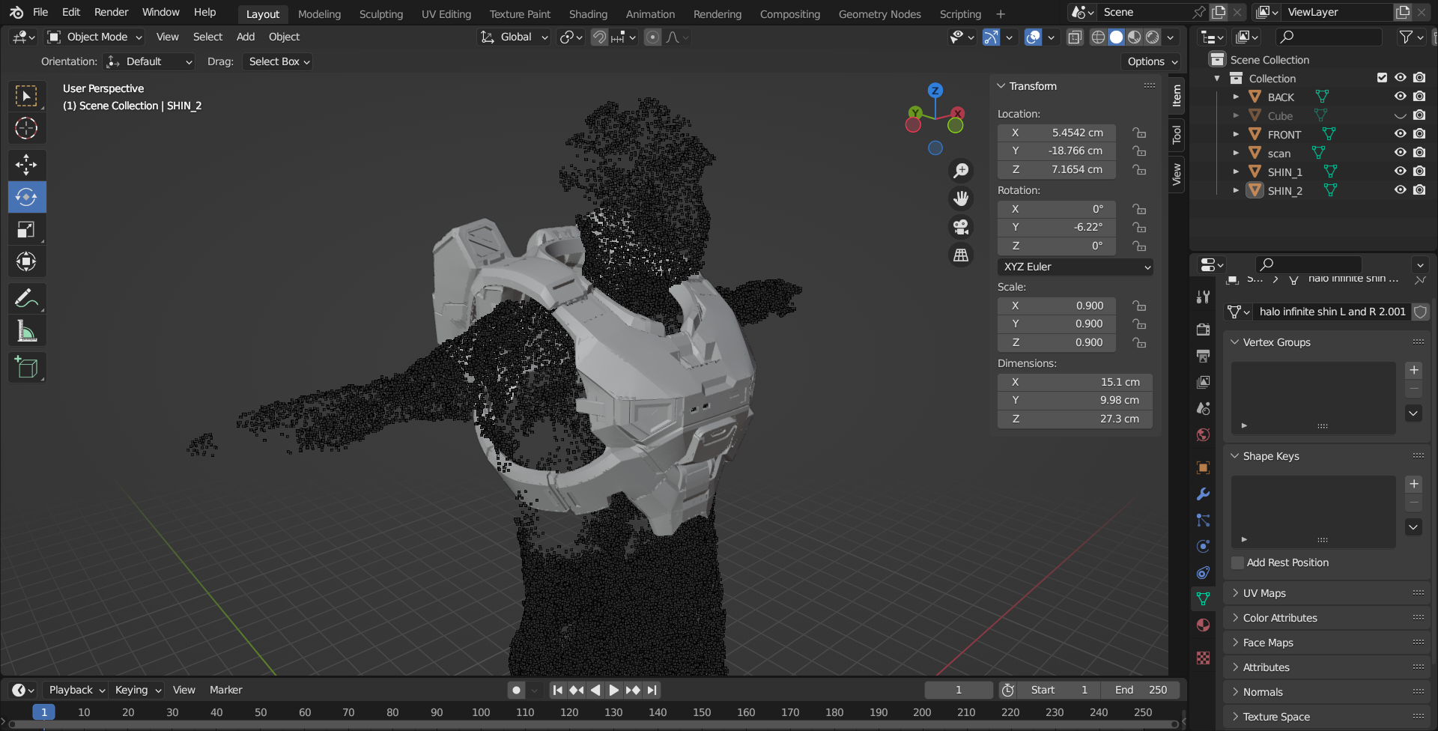Select the Cursor tool
Image resolution: width=1438 pixels, height=731 pixels.
click(26, 129)
